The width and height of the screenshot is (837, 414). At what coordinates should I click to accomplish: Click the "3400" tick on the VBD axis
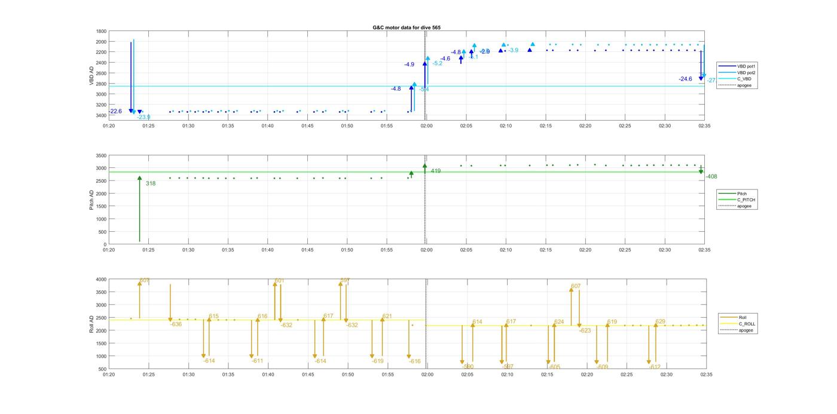coord(101,115)
